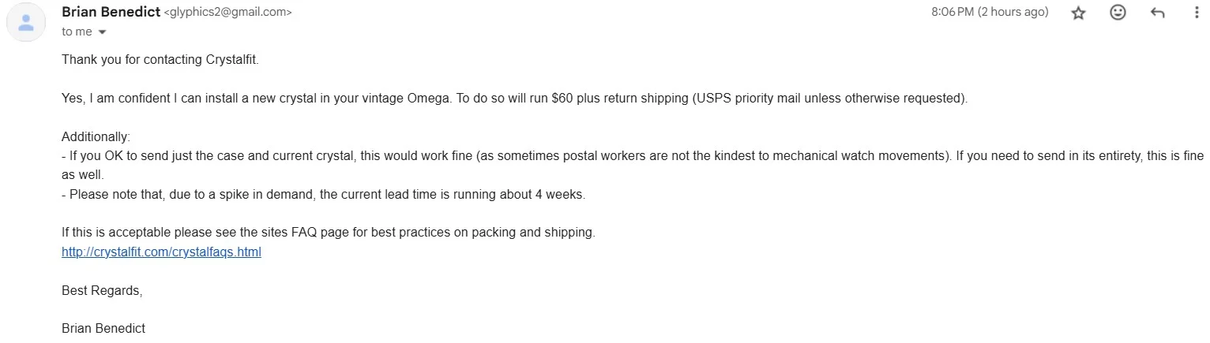The width and height of the screenshot is (1210, 343).
Task: Add an emoji reaction to the email
Action: pos(1118,13)
